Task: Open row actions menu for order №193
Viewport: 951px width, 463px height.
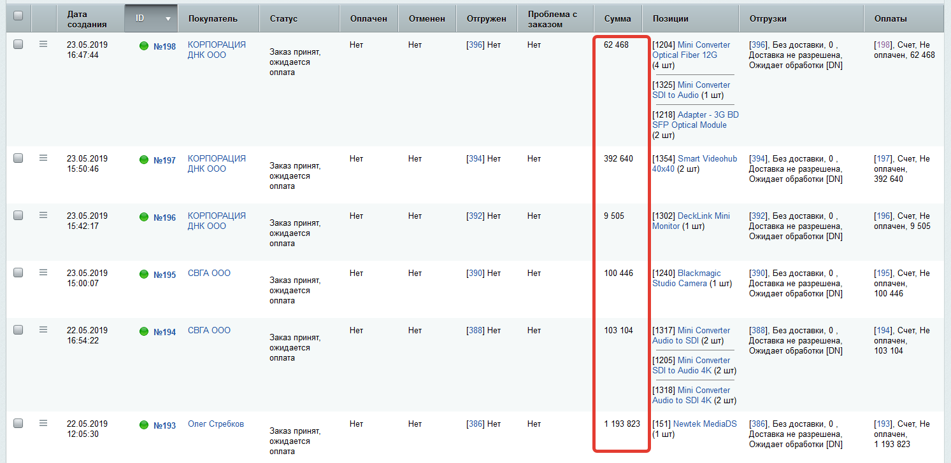Action: point(43,423)
